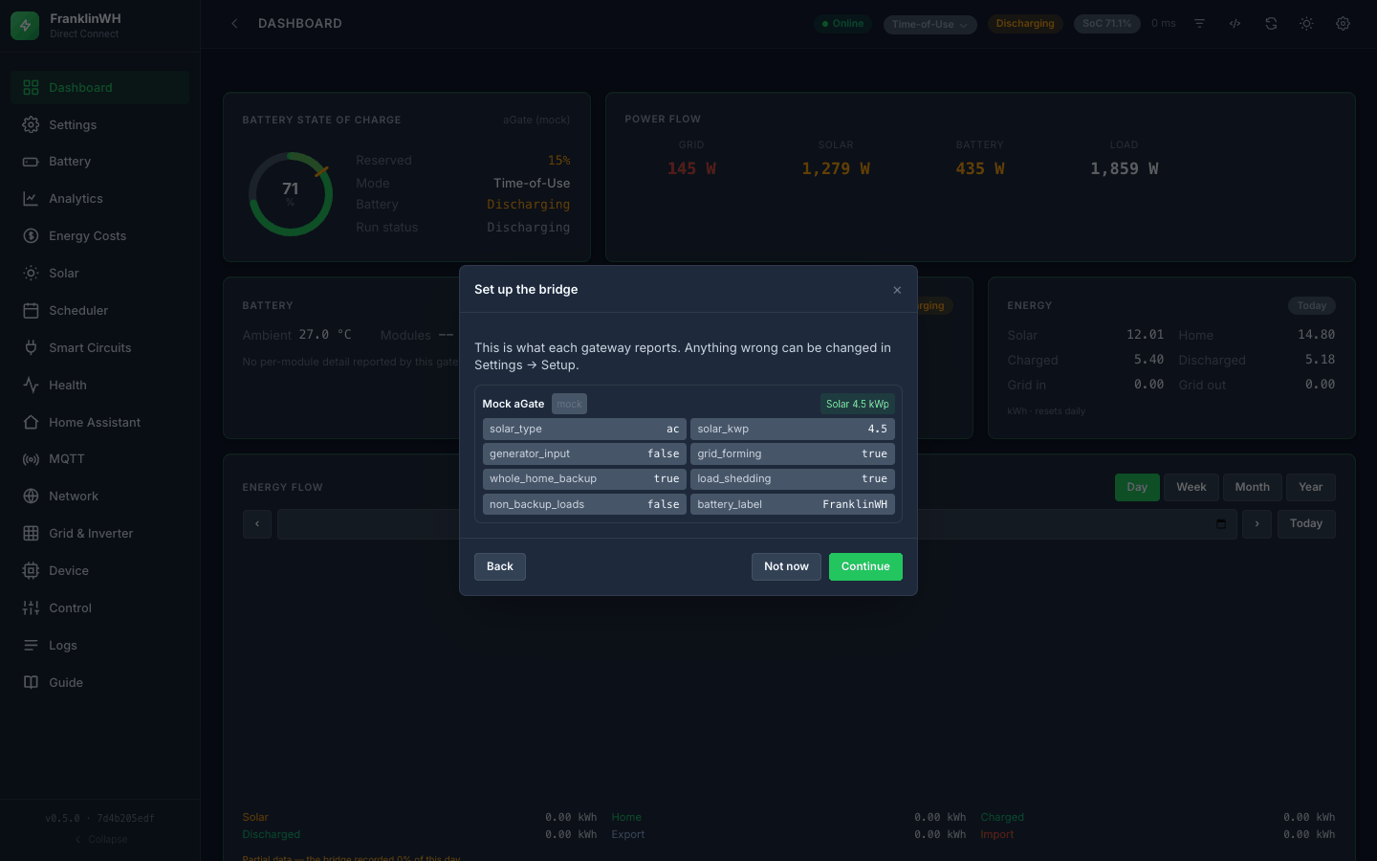Open the Battery sidebar page
This screenshot has height=861, width=1377.
coord(99,162)
